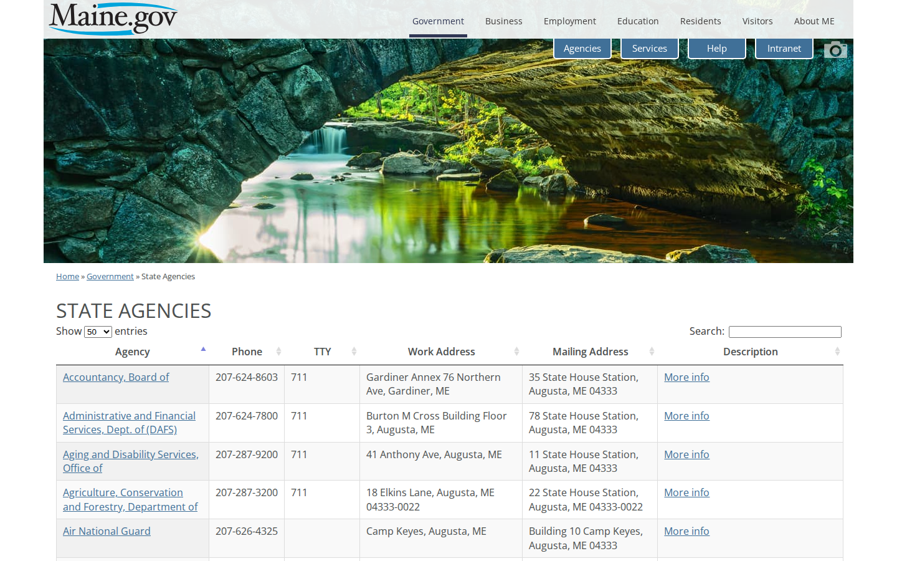897x561 pixels.
Task: Click the waterfall banner photo
Action: [448, 151]
